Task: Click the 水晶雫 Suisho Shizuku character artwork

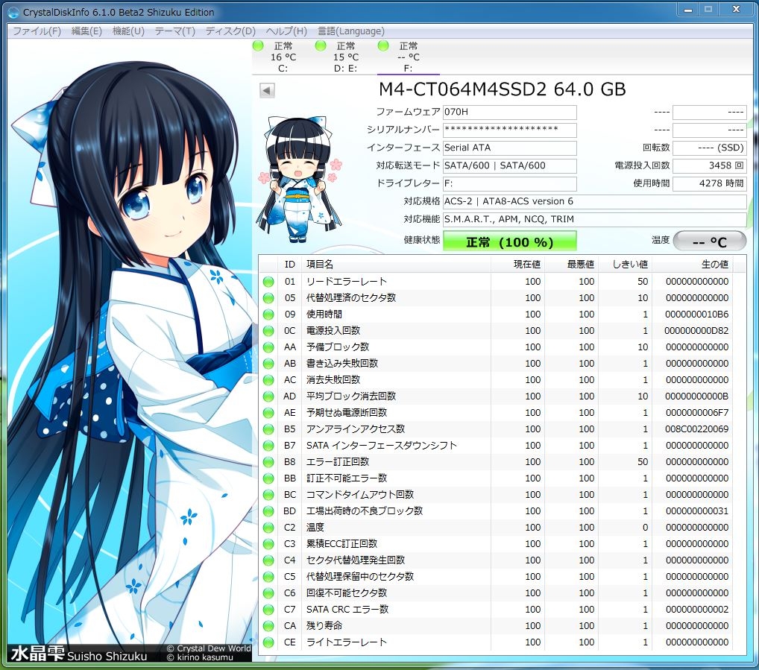Action: click(129, 351)
